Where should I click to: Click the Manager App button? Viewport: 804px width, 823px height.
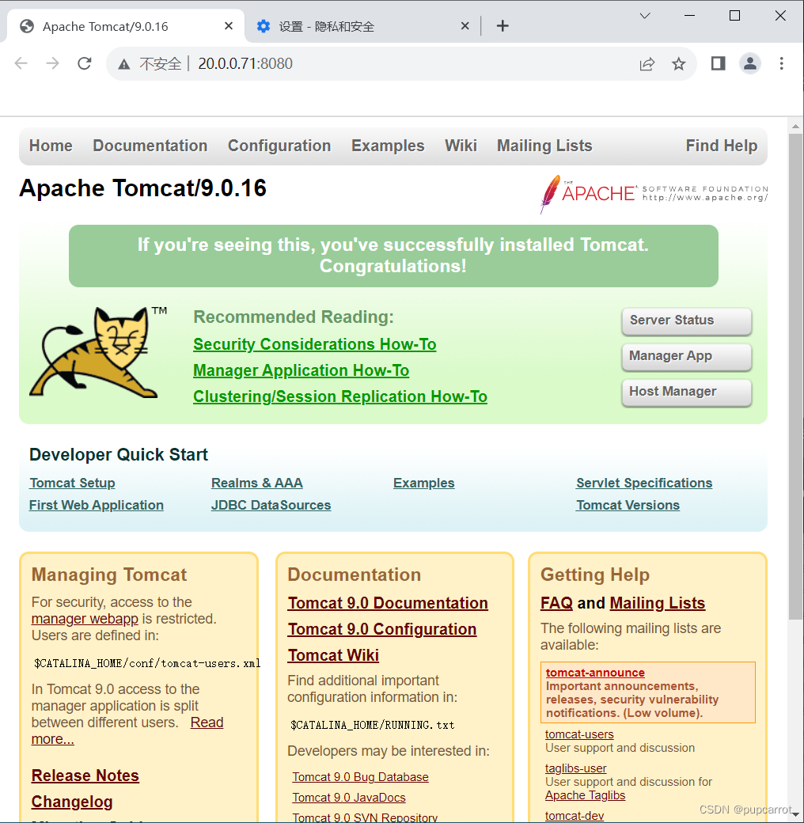click(686, 356)
